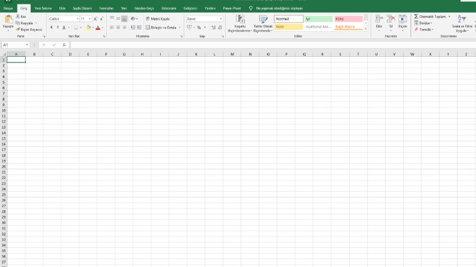Center cell text horizontally

[118, 28]
